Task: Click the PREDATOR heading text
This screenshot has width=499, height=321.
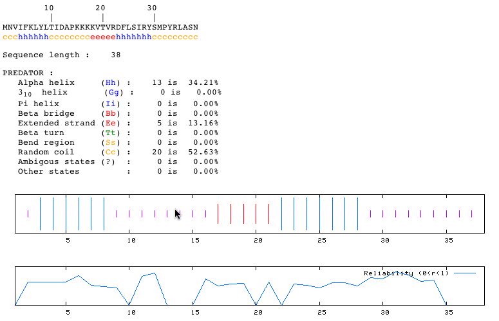Action: [28, 73]
